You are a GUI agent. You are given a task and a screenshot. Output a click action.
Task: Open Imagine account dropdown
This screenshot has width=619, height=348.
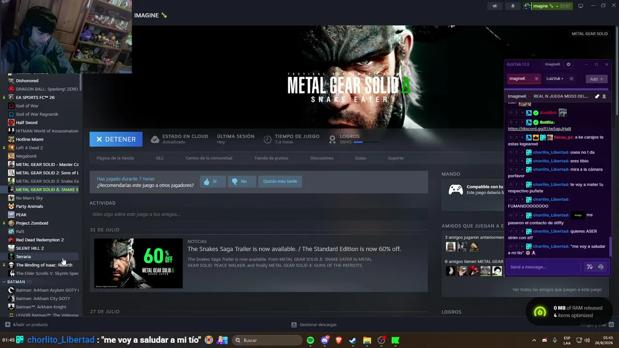pos(547,6)
